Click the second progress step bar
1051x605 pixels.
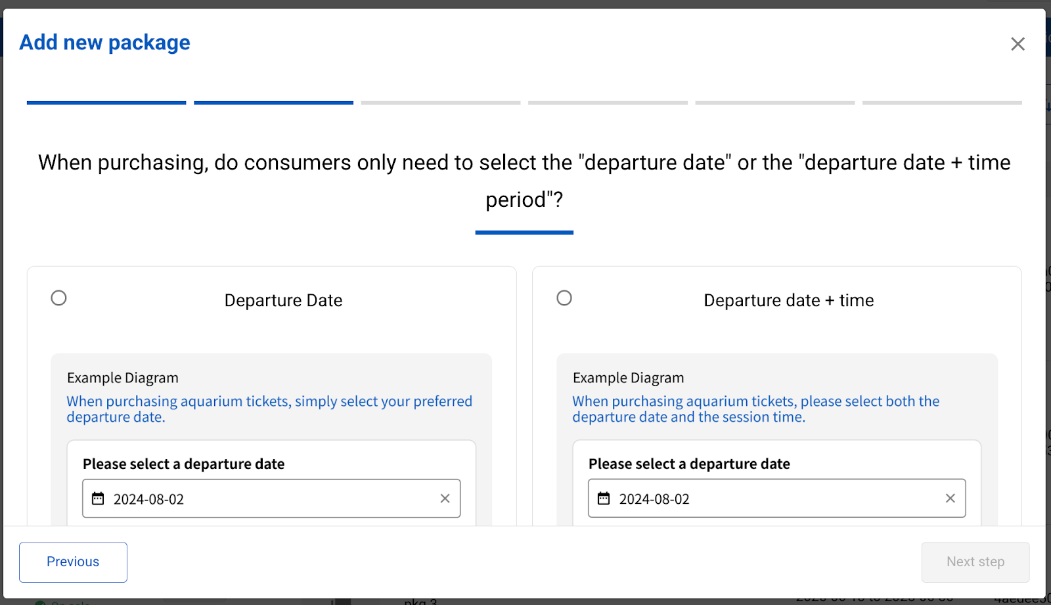pyautogui.click(x=273, y=102)
